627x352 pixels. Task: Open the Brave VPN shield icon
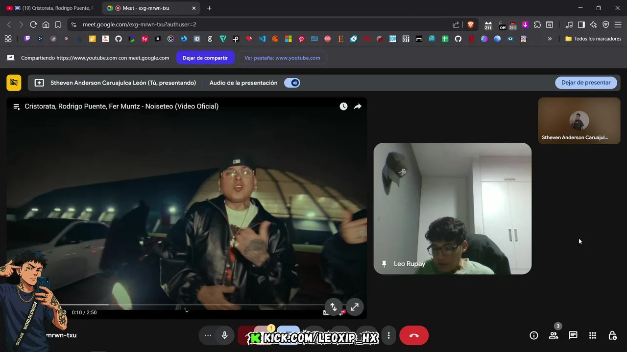(x=606, y=24)
